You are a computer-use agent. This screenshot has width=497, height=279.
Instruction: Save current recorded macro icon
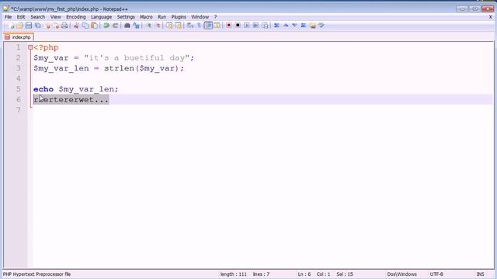(265, 26)
